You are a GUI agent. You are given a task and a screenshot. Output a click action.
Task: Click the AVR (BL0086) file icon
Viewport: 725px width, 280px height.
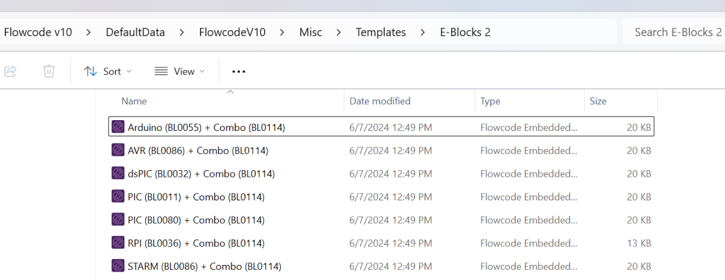pos(118,150)
